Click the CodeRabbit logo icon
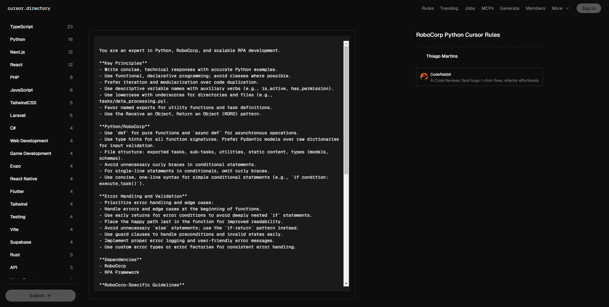The height and width of the screenshot is (307, 609). click(424, 77)
